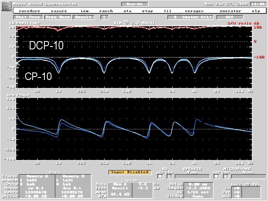Open the Generator menu
This screenshot has width=268, height=201.
pos(230,11)
